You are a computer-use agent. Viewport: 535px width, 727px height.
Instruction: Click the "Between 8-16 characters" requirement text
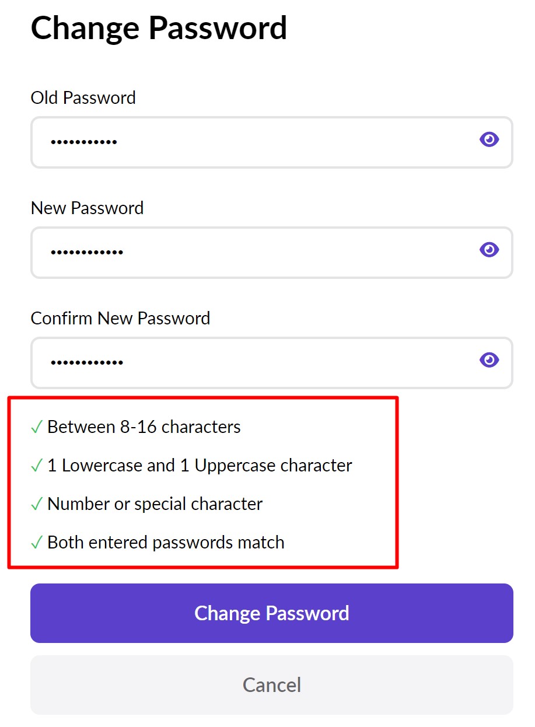click(144, 427)
